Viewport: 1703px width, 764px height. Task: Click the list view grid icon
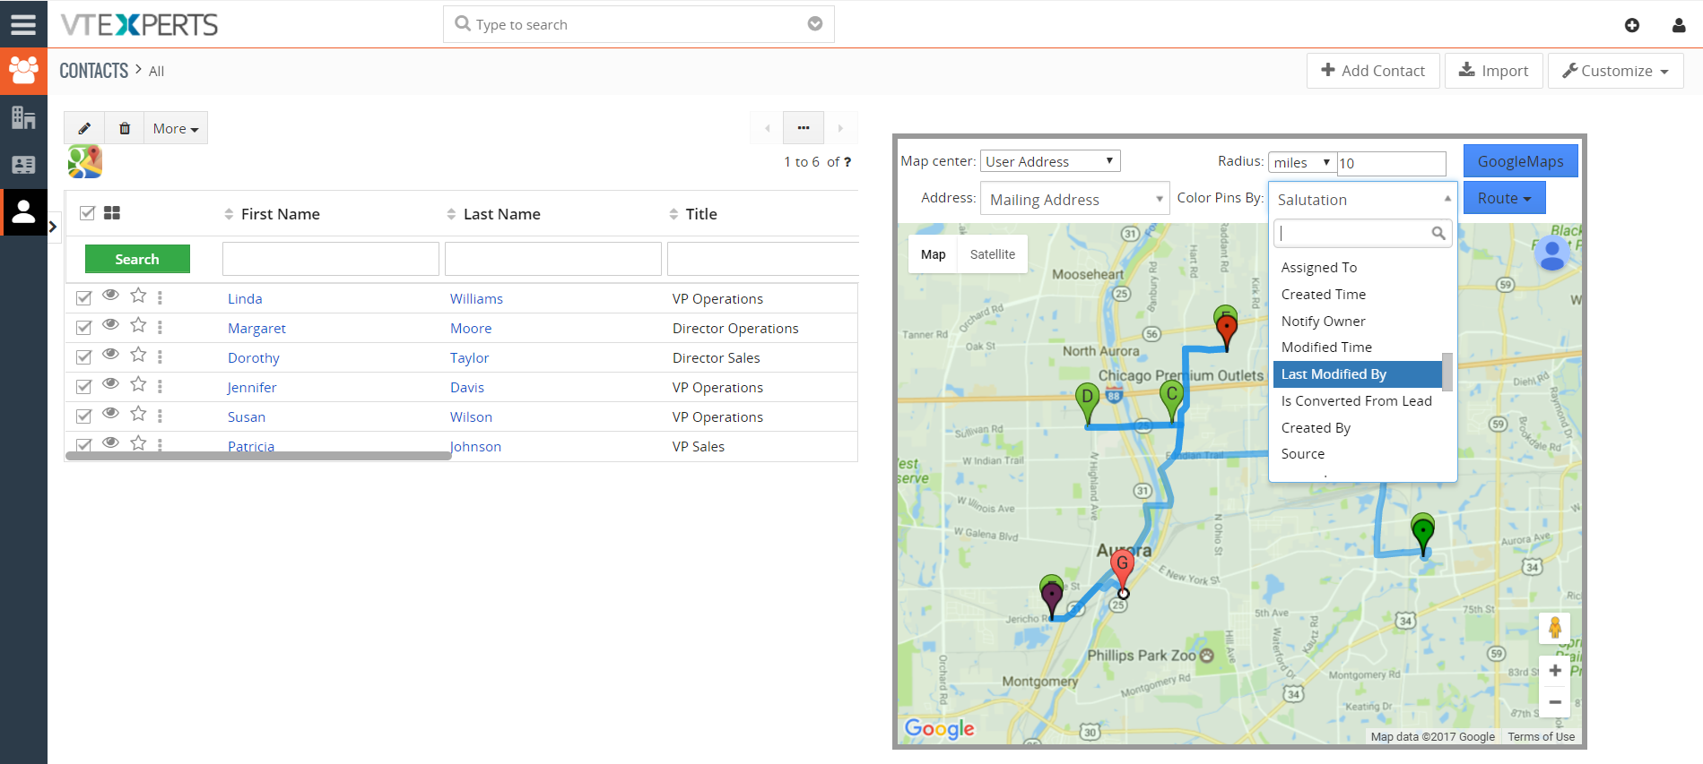coord(112,213)
